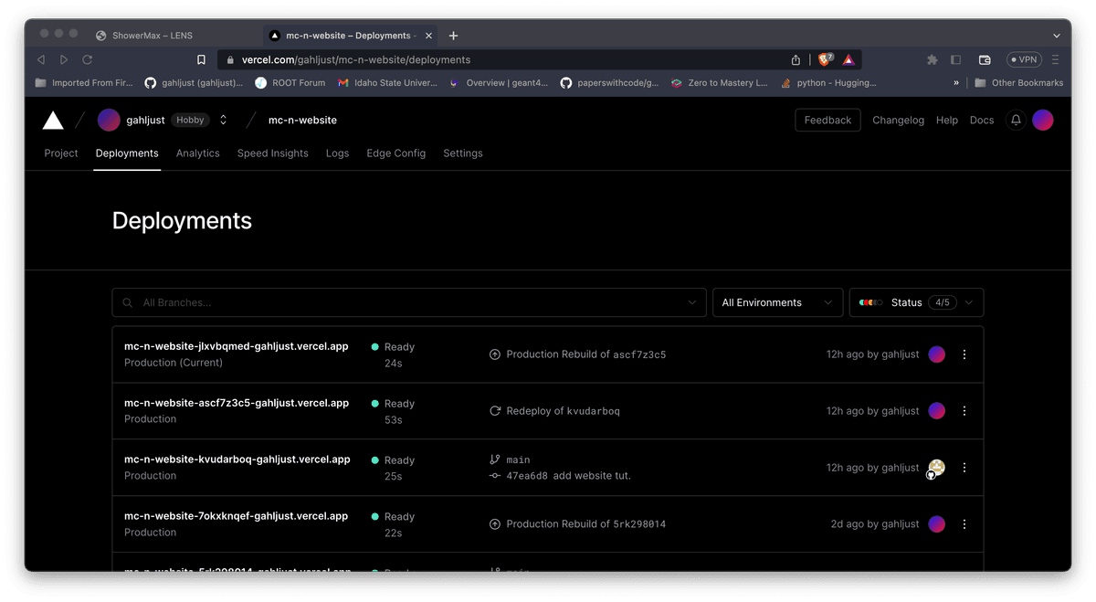Click the Vercel triangle logo
Screen dimensions: 1096x602
coord(53,120)
